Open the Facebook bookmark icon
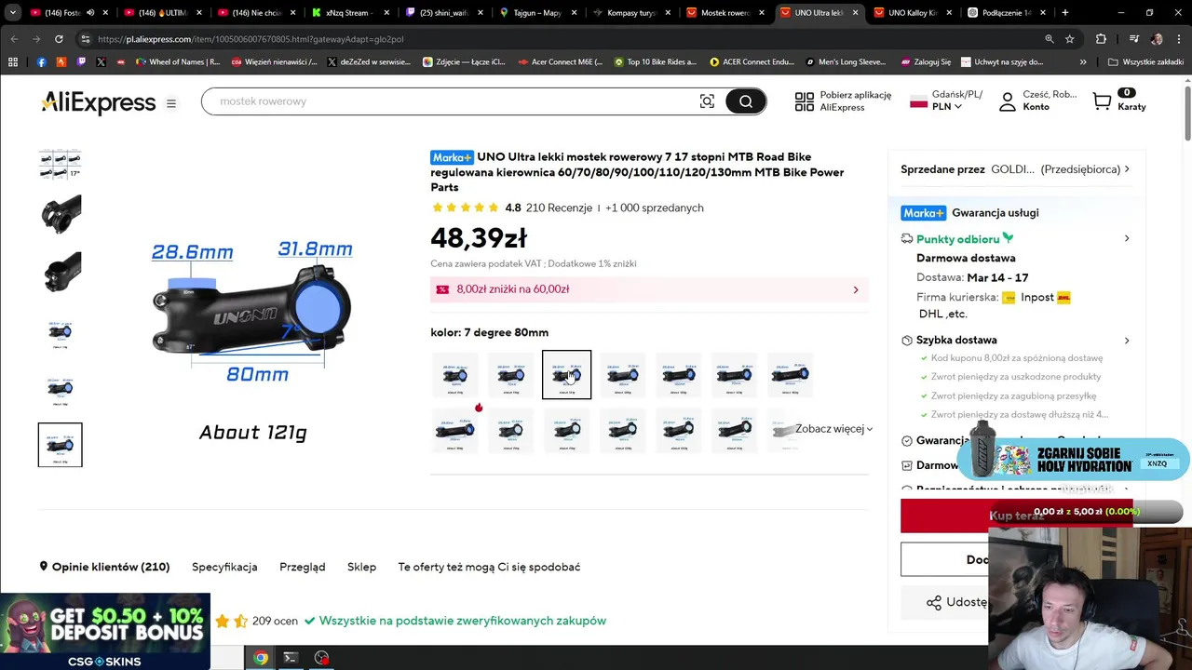Image resolution: width=1192 pixels, height=670 pixels. tap(41, 62)
